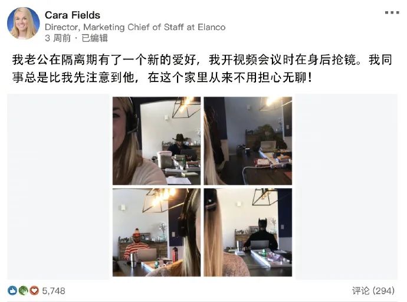Click the word Elanco in the headline

tap(212, 27)
